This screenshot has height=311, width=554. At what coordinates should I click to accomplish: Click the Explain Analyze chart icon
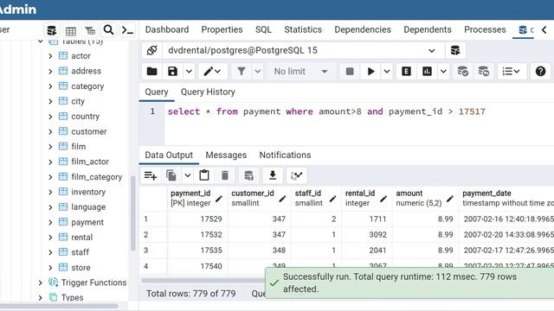click(427, 72)
